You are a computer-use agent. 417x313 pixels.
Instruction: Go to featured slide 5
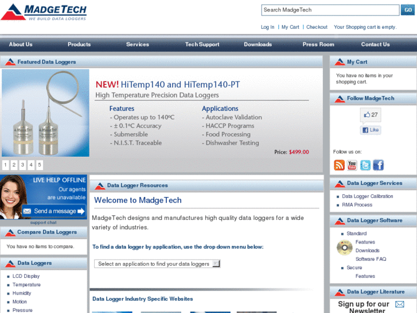click(x=40, y=165)
